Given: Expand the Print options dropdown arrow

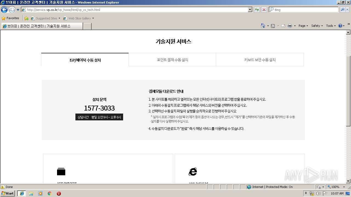Looking at the screenshot, I should 295,26.
